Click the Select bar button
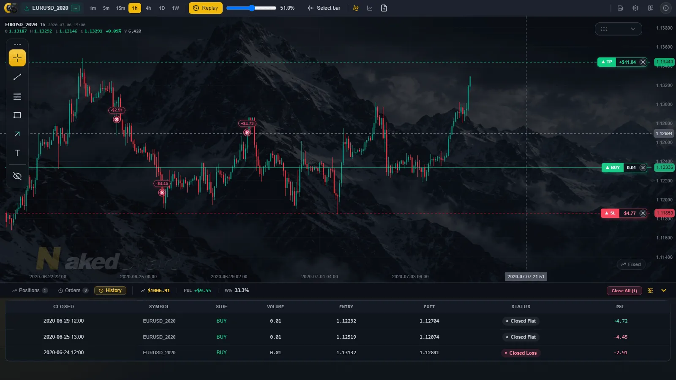 point(324,8)
